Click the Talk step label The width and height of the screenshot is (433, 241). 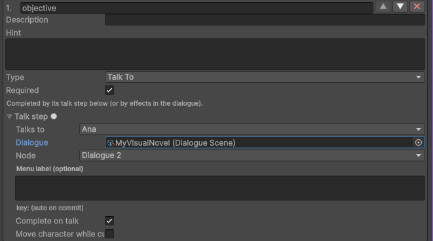pos(31,116)
